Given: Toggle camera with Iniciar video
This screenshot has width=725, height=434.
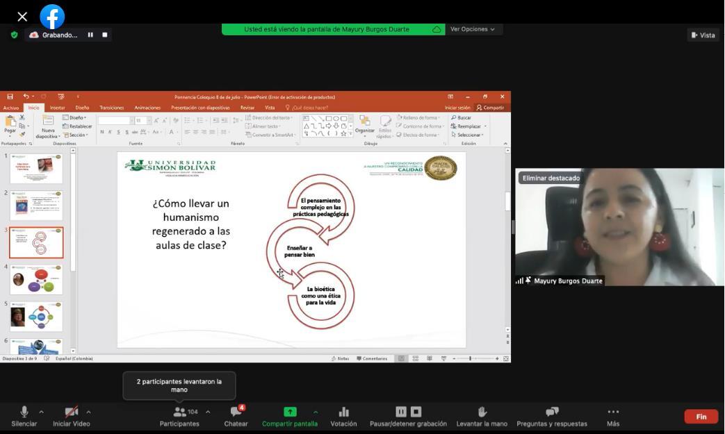Looking at the screenshot, I should (x=71, y=417).
